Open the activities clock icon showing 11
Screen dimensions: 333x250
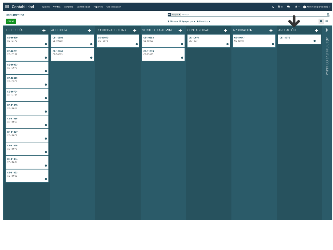tap(280, 7)
